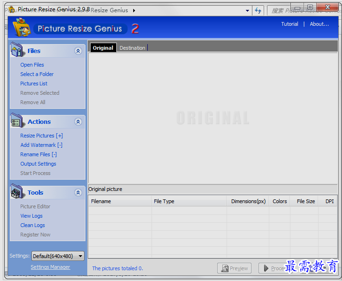Switch to the Original tab
Screen dimensions: 342x281
coord(103,48)
